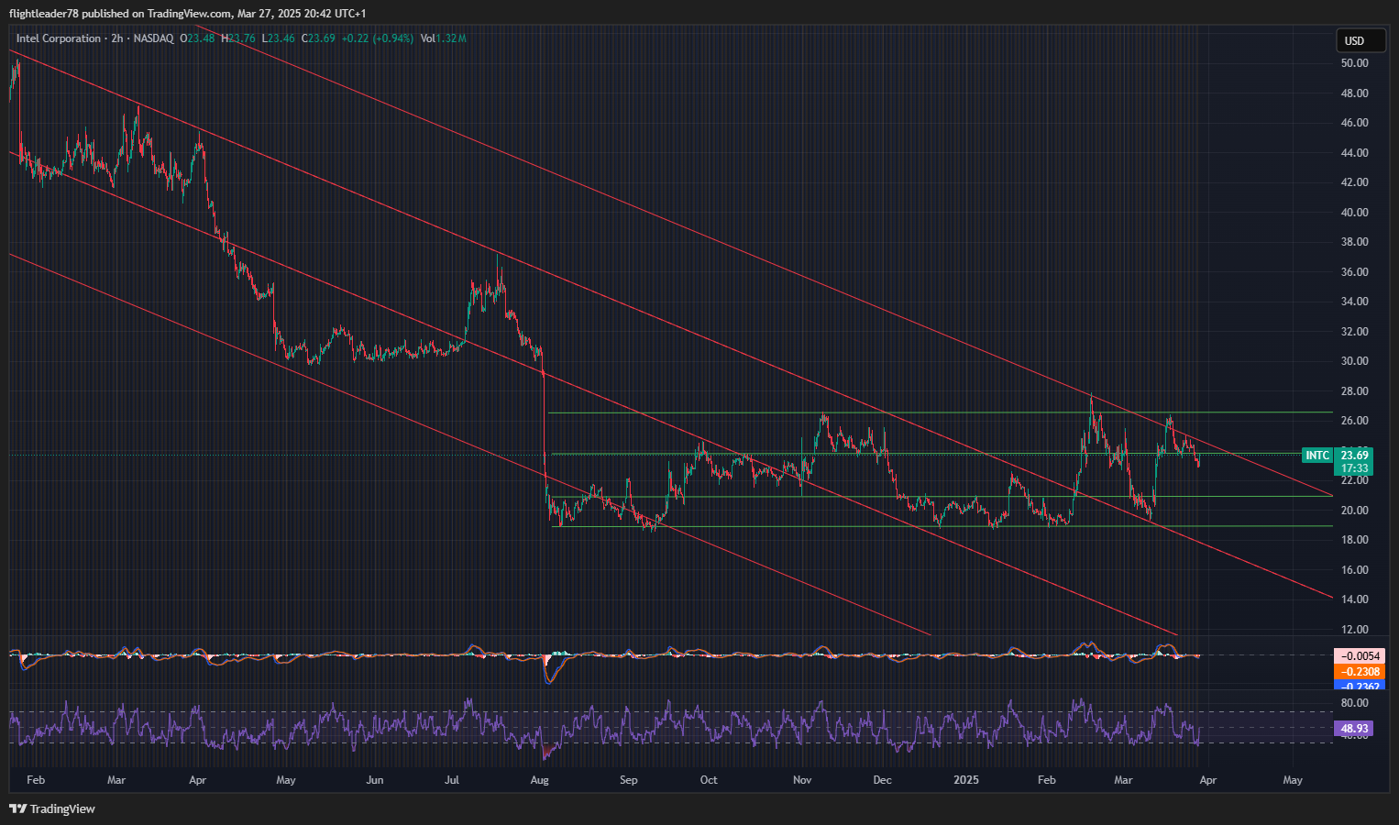Image resolution: width=1399 pixels, height=825 pixels.
Task: Click the Nov label on time axis
Action: pyautogui.click(x=802, y=780)
